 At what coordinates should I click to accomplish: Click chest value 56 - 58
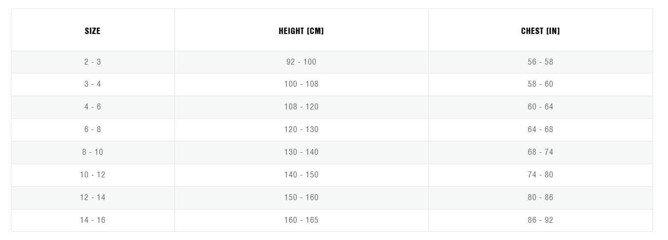(541, 62)
